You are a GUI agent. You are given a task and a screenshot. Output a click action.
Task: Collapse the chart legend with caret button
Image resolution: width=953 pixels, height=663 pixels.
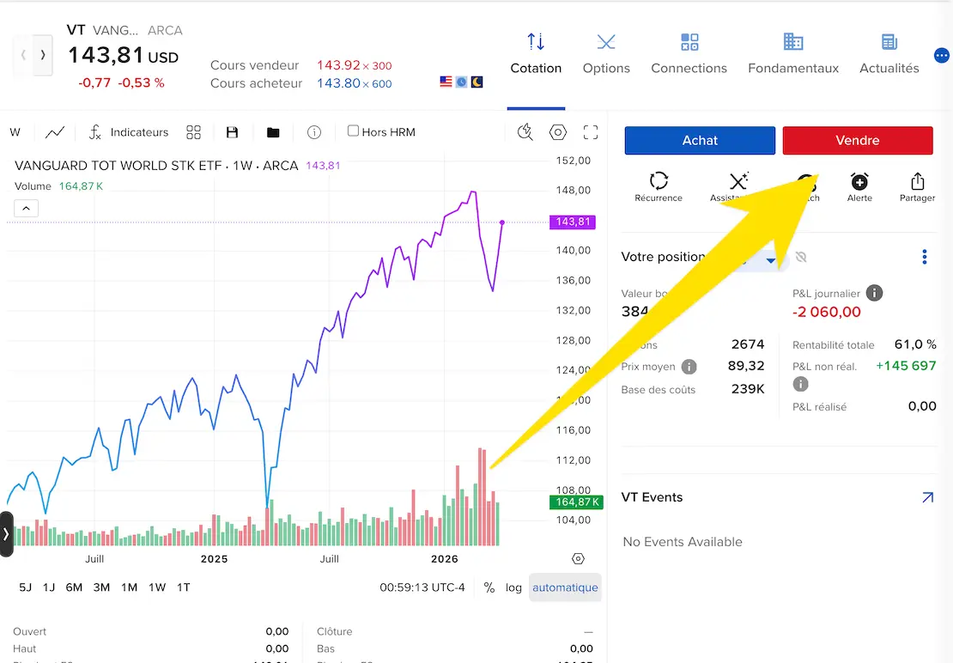pos(26,208)
